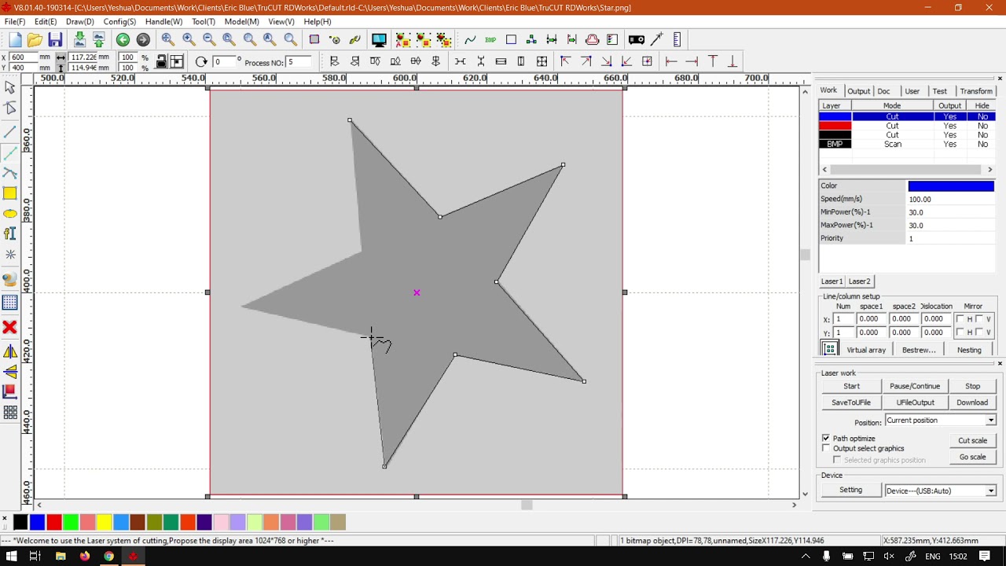Select the ellipse drawing tool
The width and height of the screenshot is (1006, 566).
point(10,214)
